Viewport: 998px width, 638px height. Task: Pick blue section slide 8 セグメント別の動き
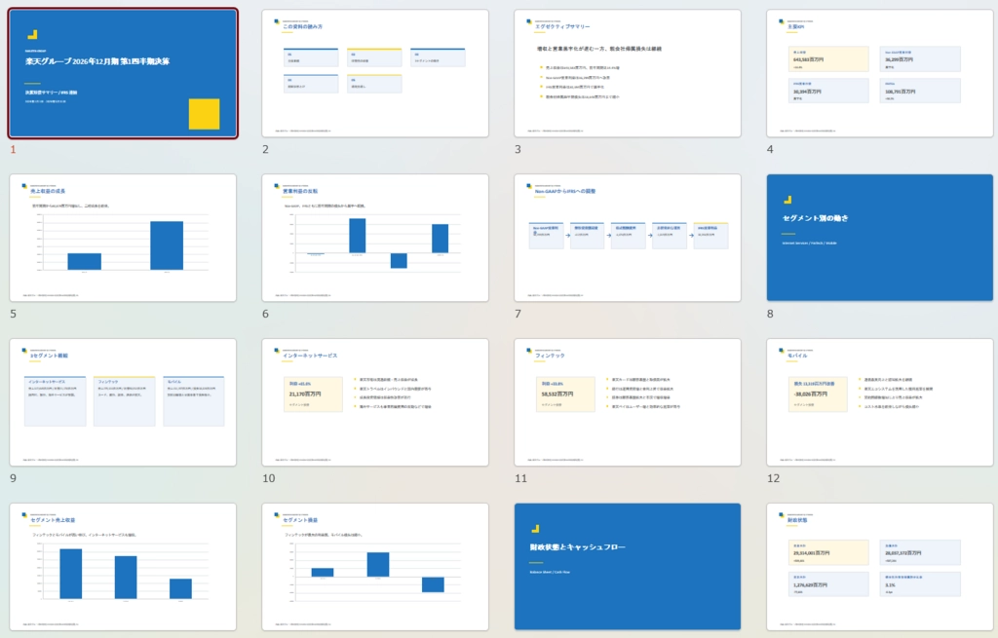880,238
